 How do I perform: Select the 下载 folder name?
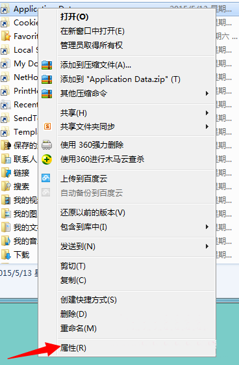click(21, 255)
